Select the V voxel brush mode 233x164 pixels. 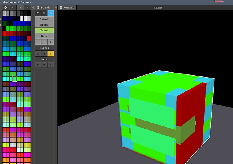tap(38, 13)
